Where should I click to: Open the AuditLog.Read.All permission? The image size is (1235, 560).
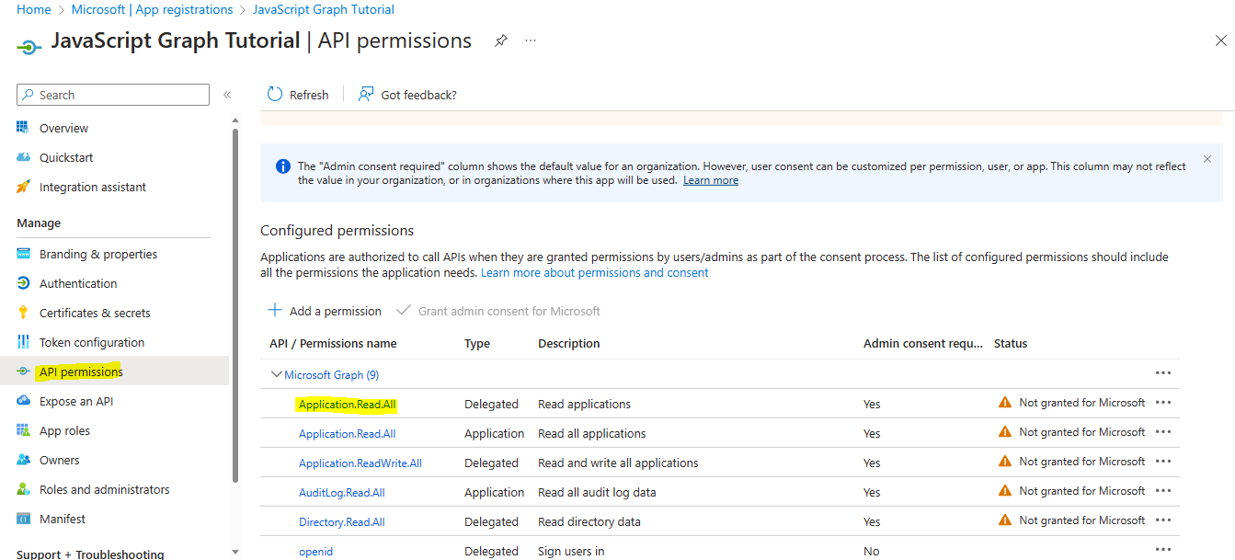pos(342,492)
